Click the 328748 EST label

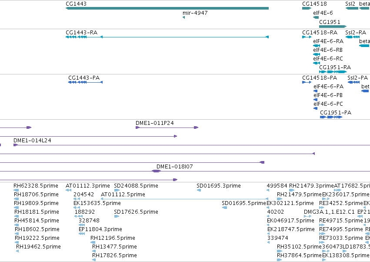(89, 221)
